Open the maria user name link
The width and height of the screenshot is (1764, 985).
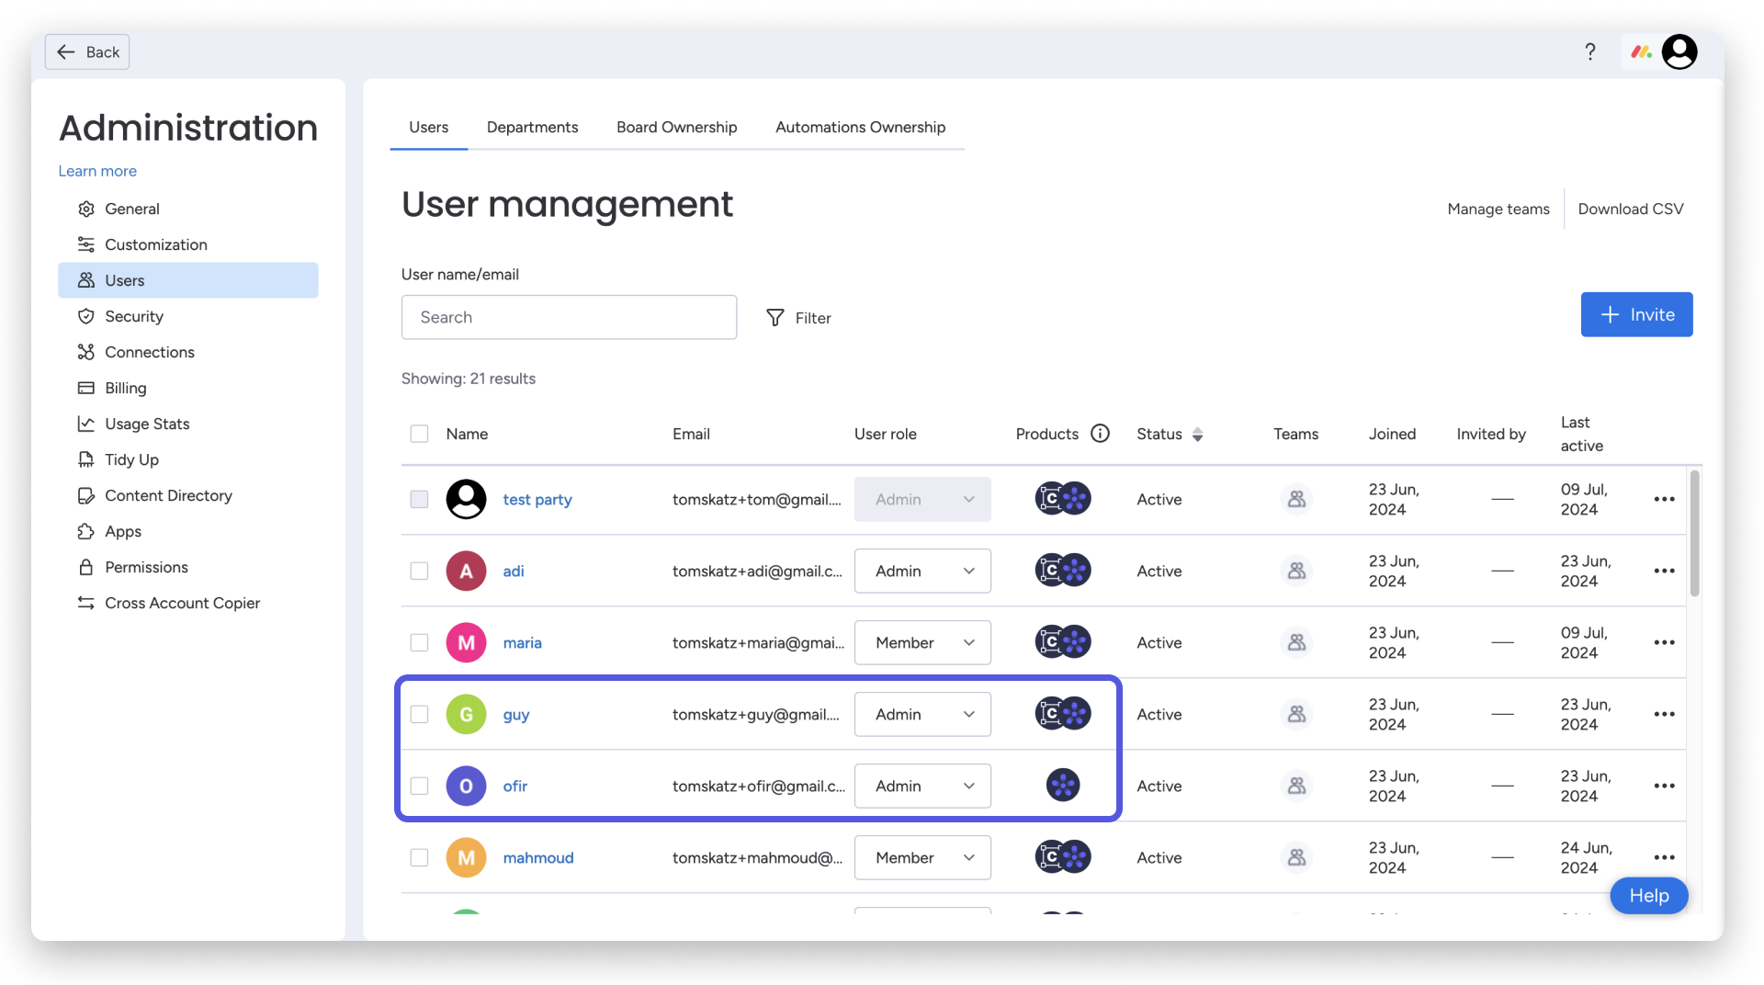[x=522, y=642]
